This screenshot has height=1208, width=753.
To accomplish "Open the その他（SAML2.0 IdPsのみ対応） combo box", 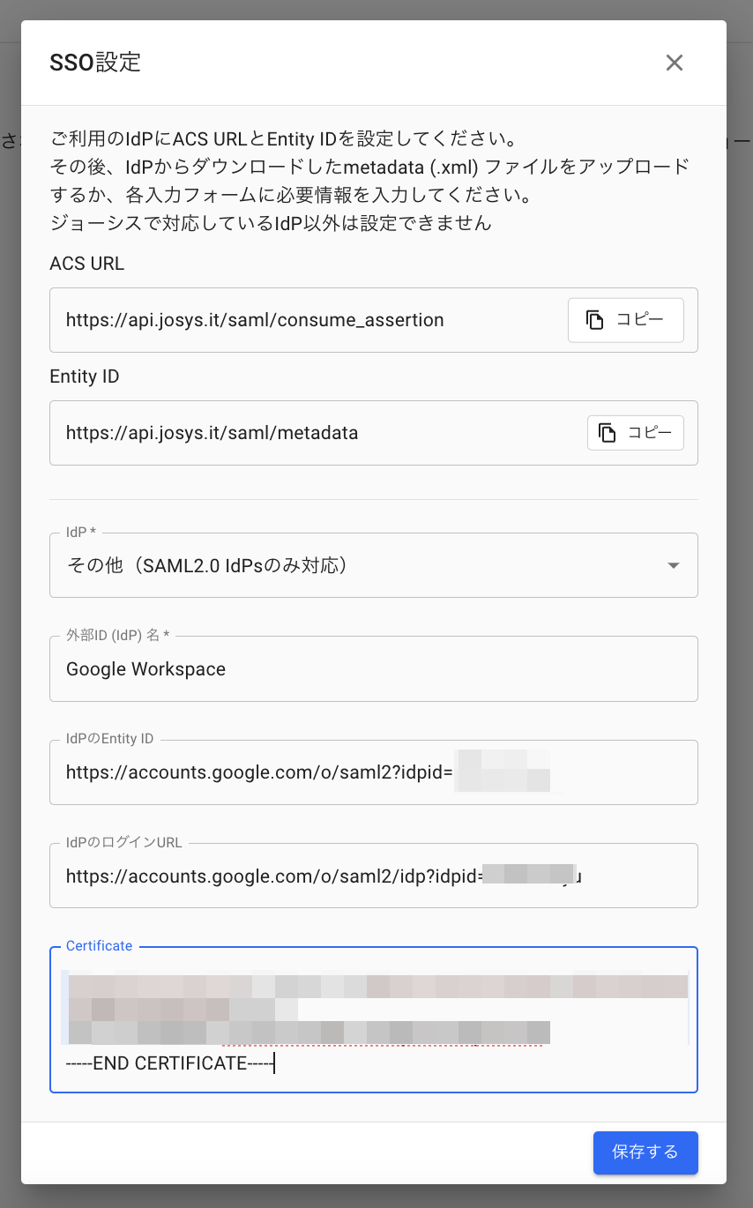I will pos(353,565).
